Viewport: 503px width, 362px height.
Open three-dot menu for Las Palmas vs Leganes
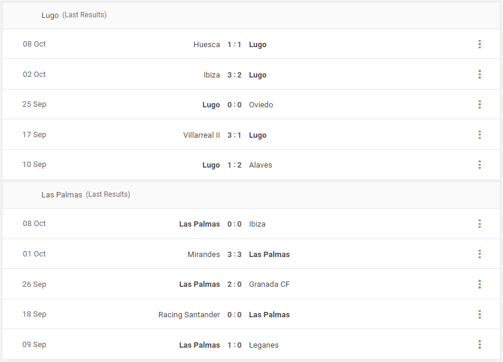[x=480, y=345]
